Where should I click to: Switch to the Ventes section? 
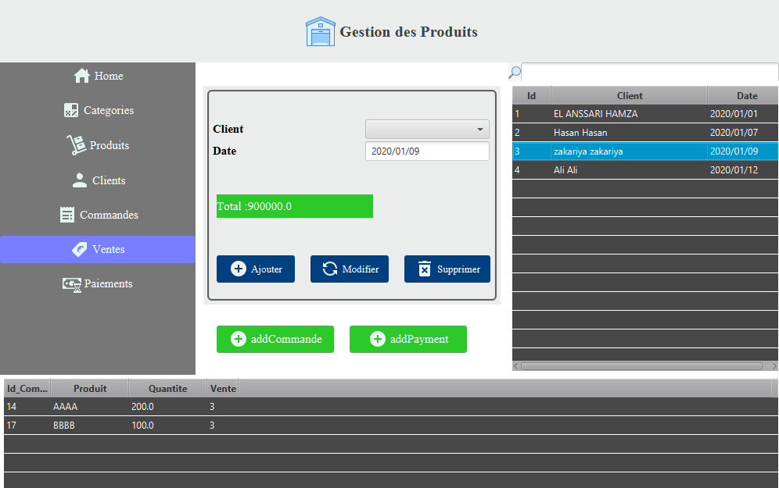click(97, 249)
